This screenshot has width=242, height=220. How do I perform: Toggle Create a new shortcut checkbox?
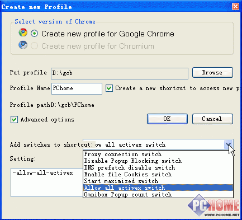point(109,88)
